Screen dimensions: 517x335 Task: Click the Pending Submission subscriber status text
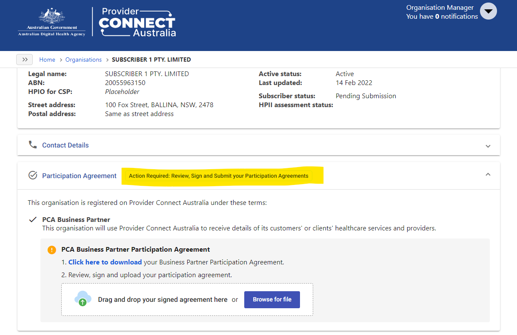pyautogui.click(x=366, y=96)
